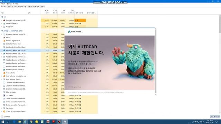The height and width of the screenshot is (124, 221).
Task: Click the CTF Loader pen icon
Action: click(x=4, y=95)
